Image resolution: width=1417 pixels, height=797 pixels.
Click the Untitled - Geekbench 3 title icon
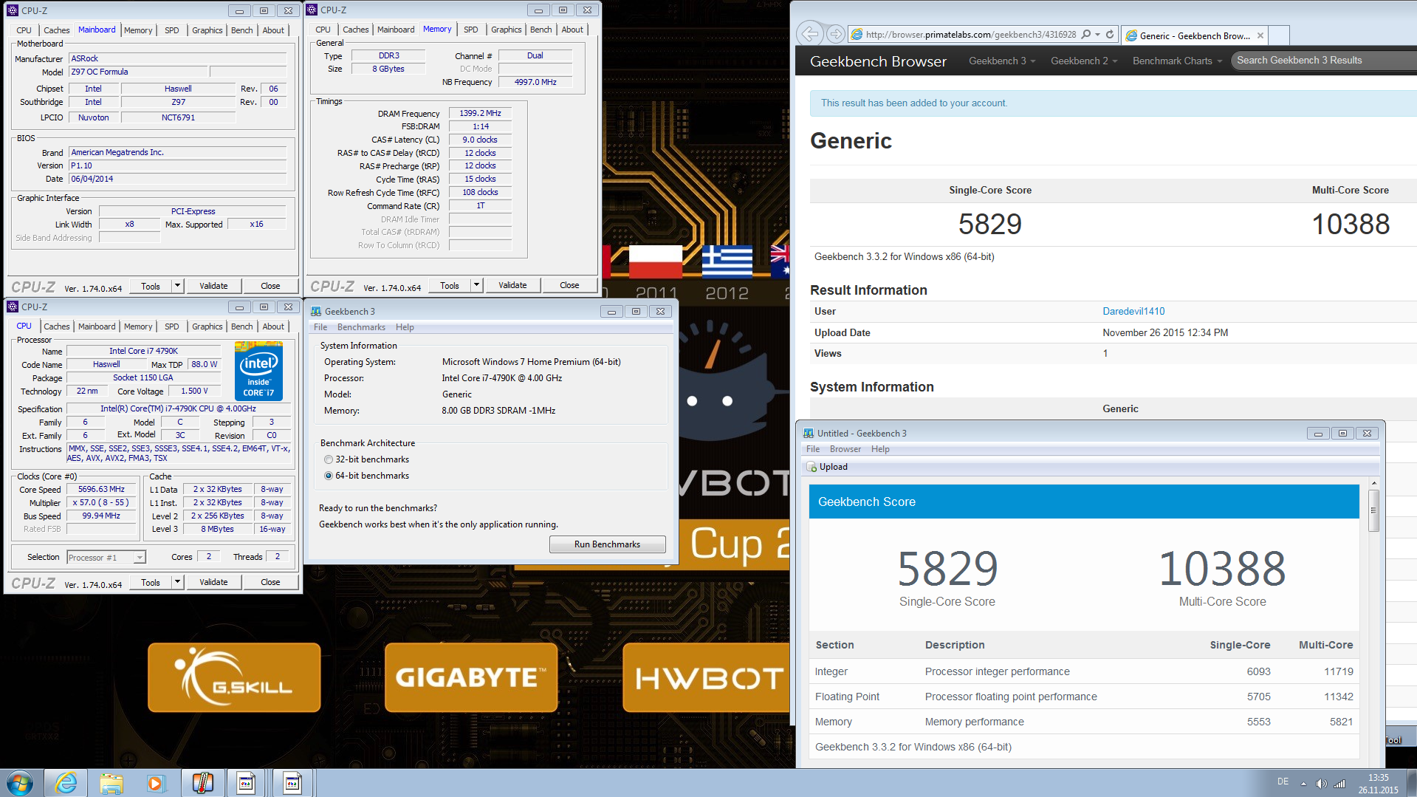pyautogui.click(x=809, y=433)
